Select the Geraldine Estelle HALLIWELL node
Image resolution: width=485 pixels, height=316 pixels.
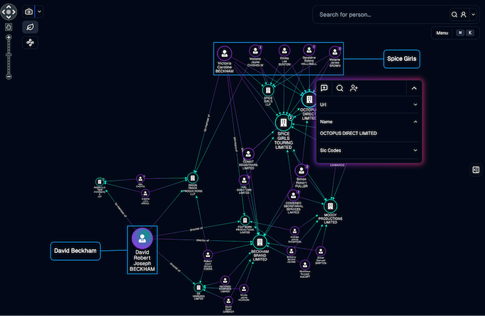309,50
